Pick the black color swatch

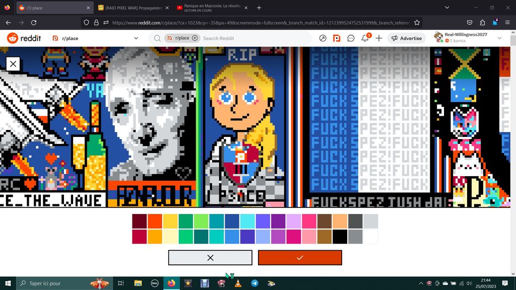point(339,237)
